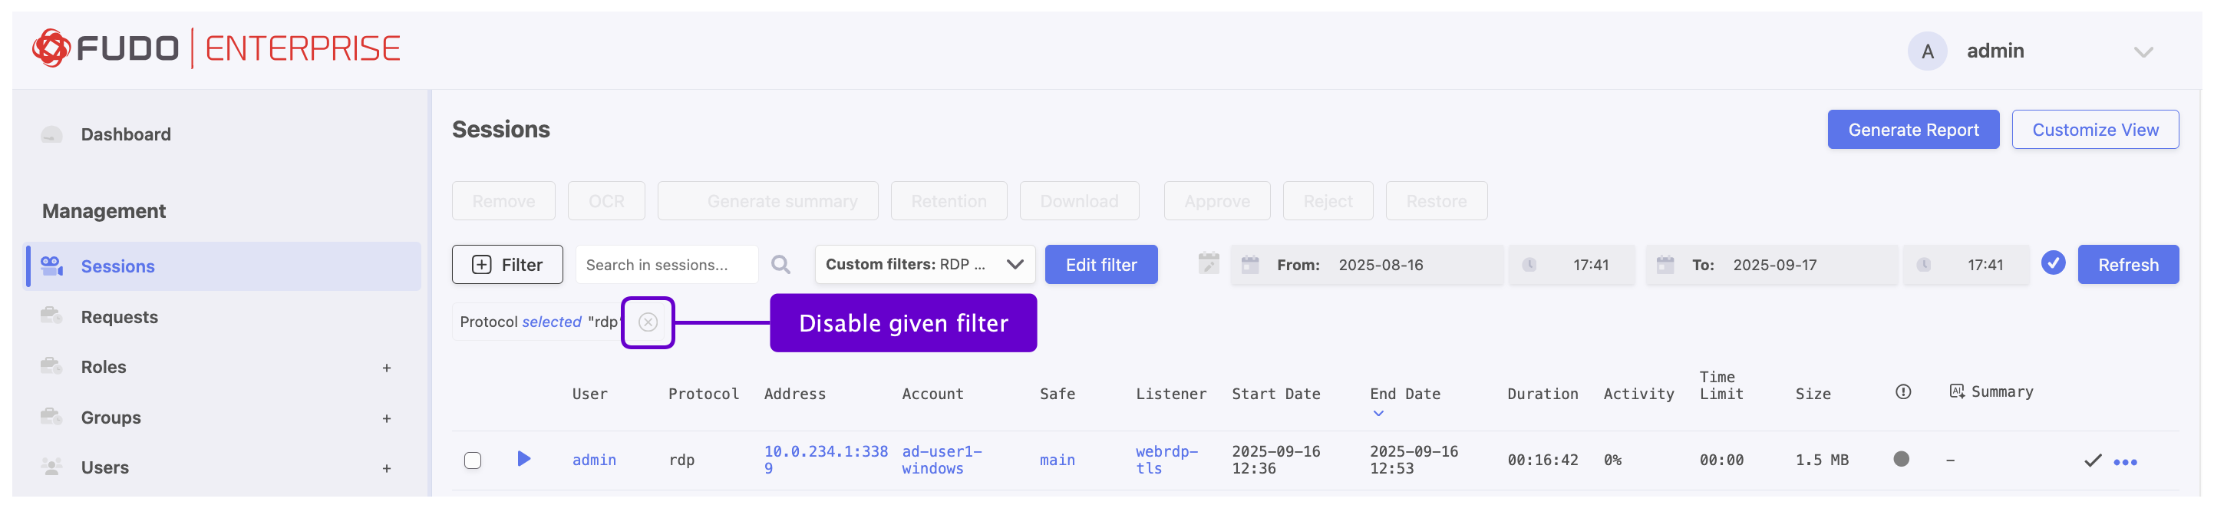This screenshot has height=515, width=2214.
Task: Expand the admin user account menu
Action: pyautogui.click(x=2143, y=51)
